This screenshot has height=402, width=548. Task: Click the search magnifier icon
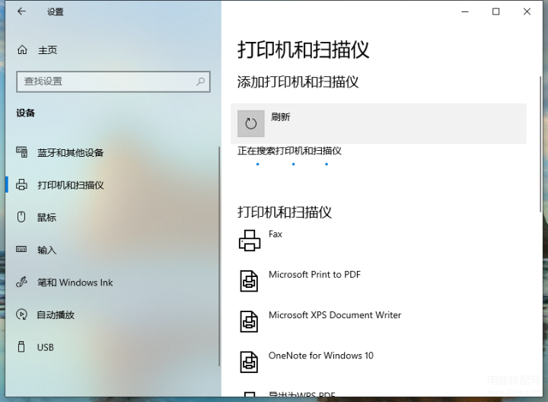[x=201, y=81]
